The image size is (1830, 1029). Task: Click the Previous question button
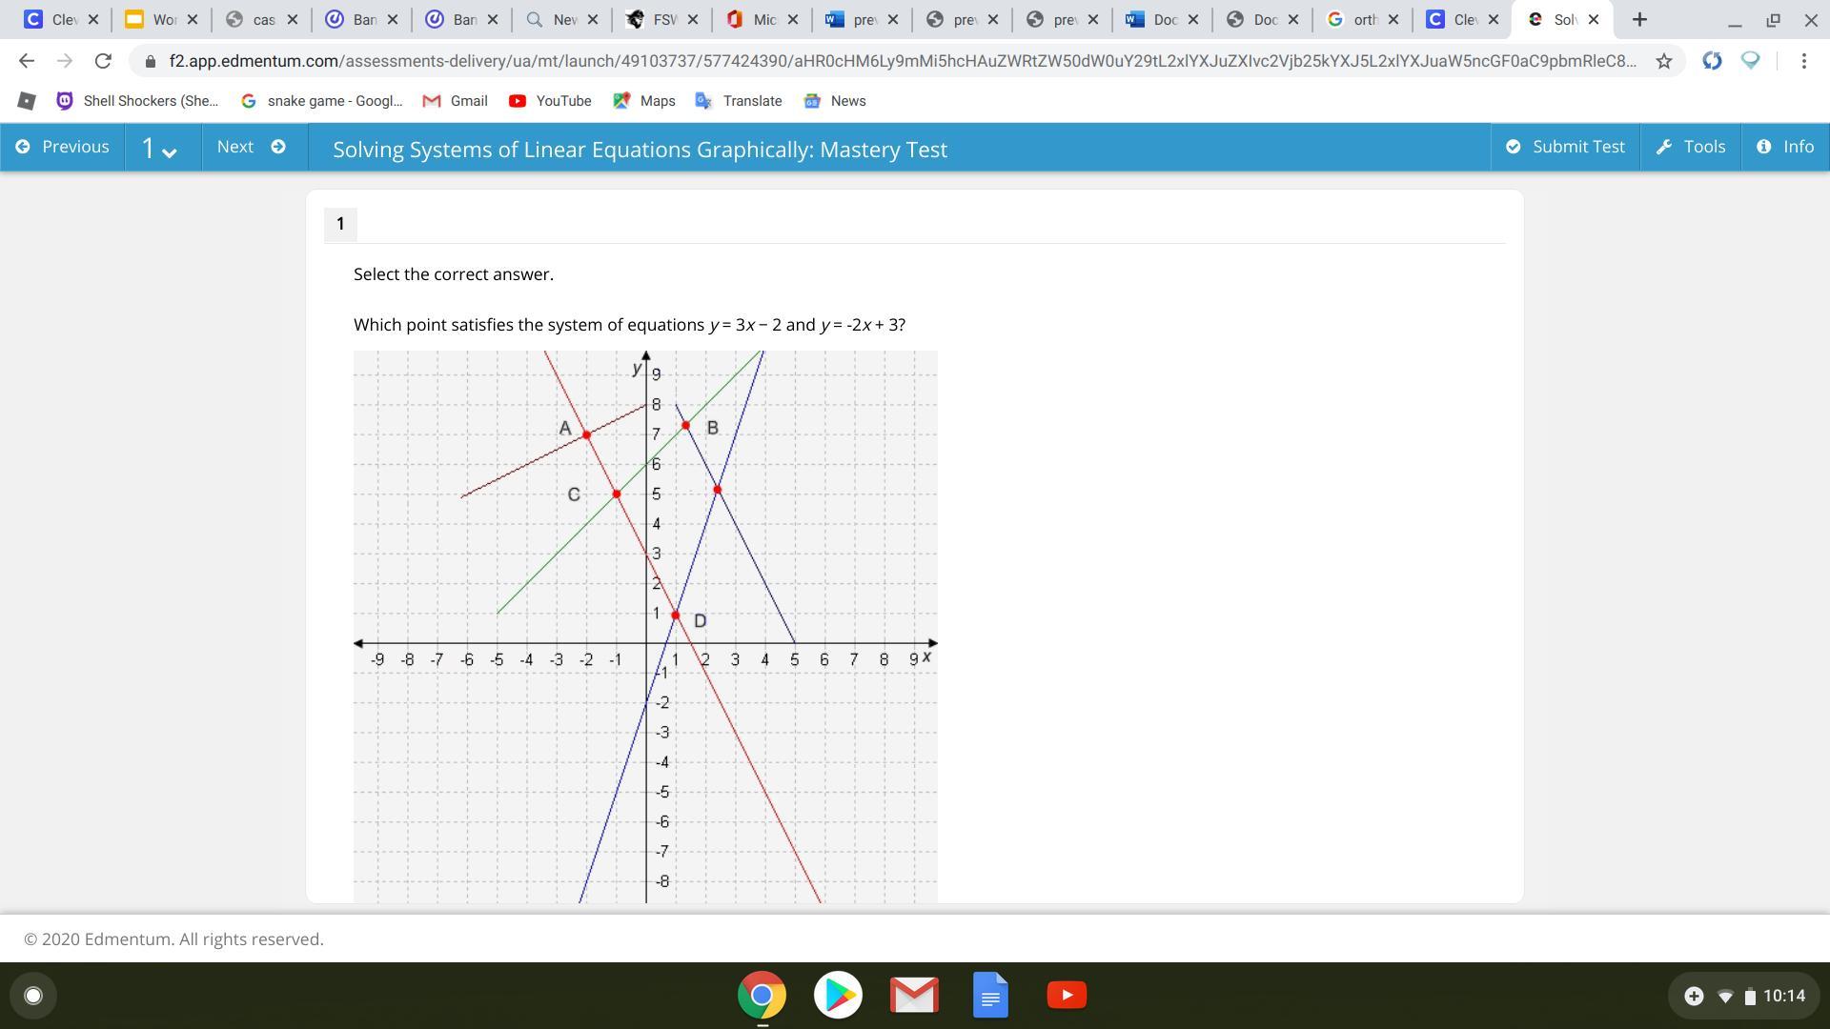click(x=63, y=147)
